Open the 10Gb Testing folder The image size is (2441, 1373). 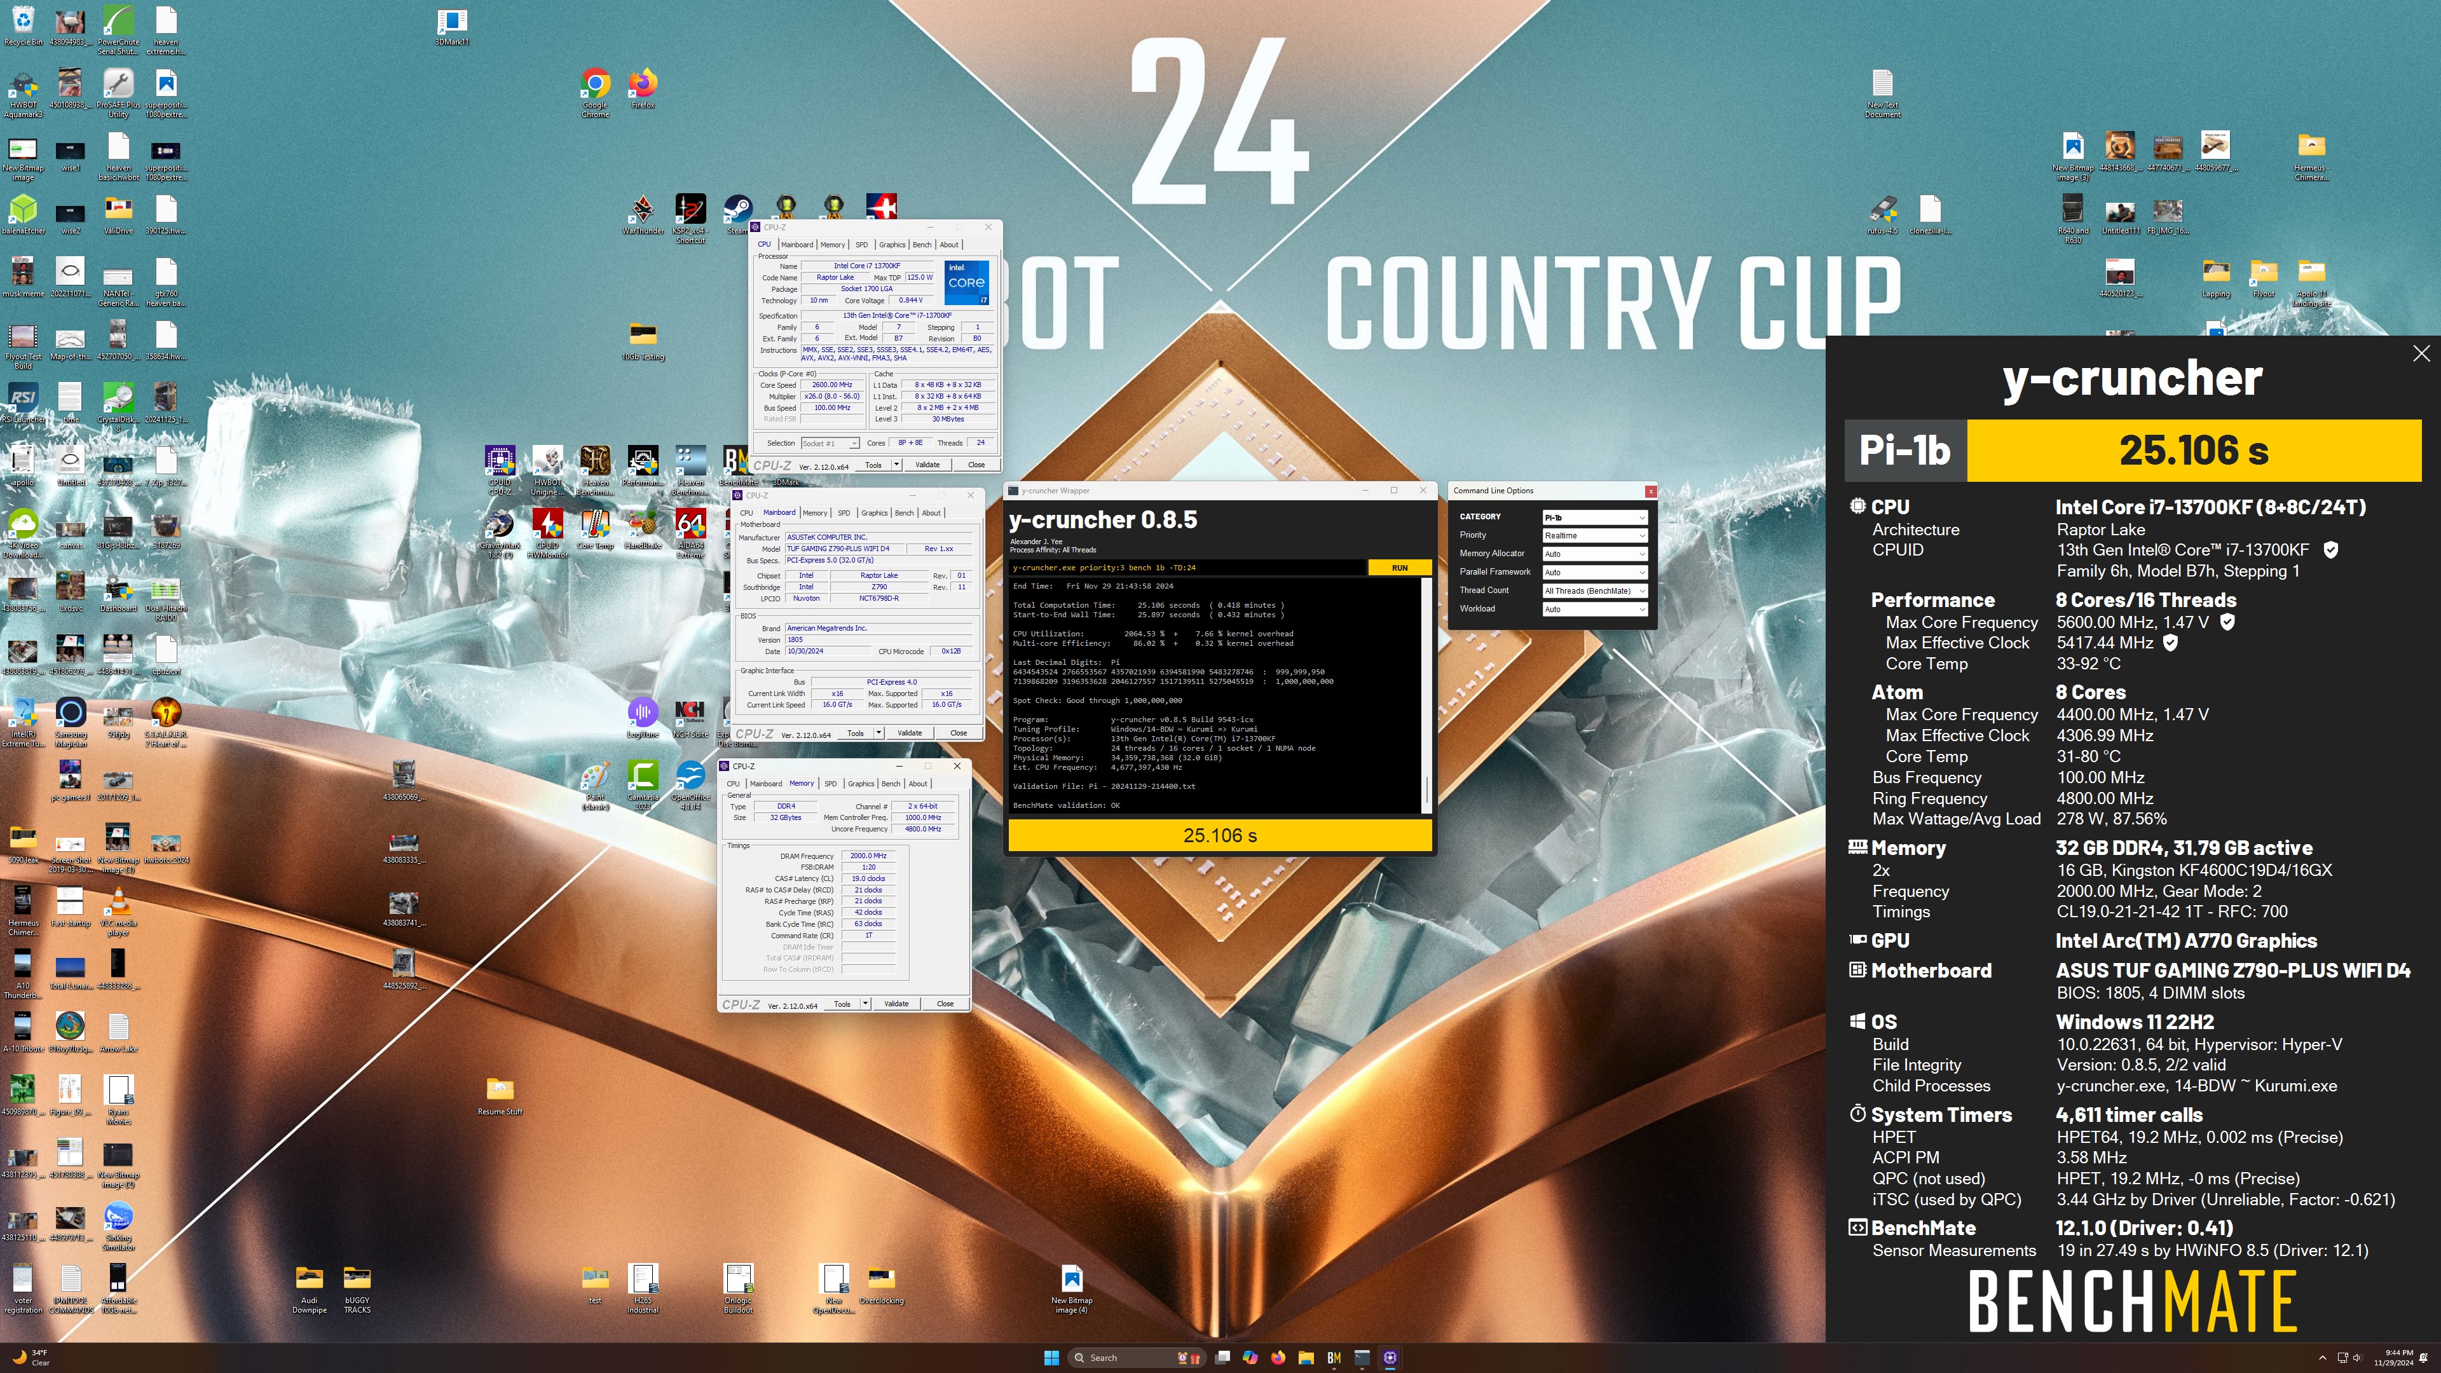point(643,341)
